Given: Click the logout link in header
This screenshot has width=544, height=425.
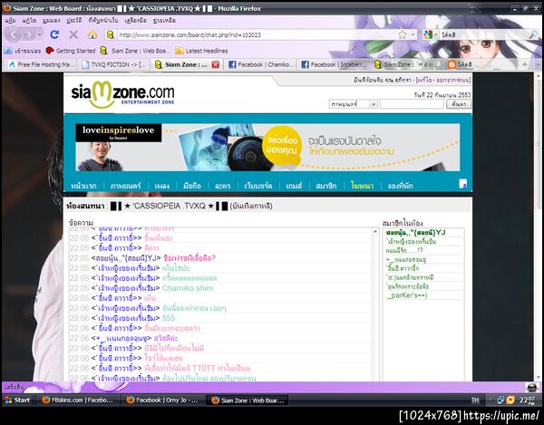Looking at the screenshot, I should (x=453, y=80).
